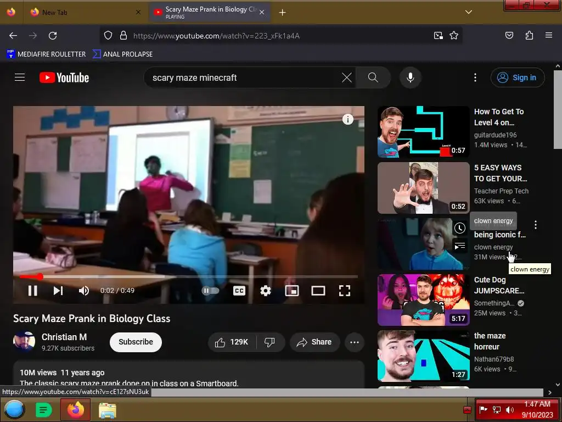Open more actions ellipsis beside Share

click(x=355, y=342)
